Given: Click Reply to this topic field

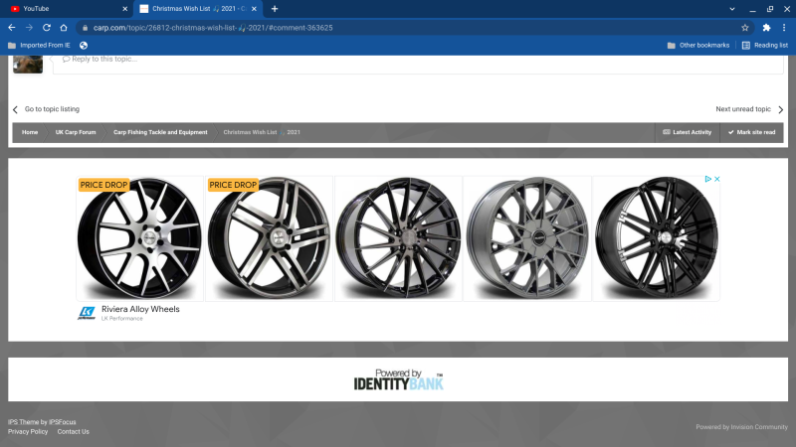Looking at the screenshot, I should pyautogui.click(x=418, y=65).
